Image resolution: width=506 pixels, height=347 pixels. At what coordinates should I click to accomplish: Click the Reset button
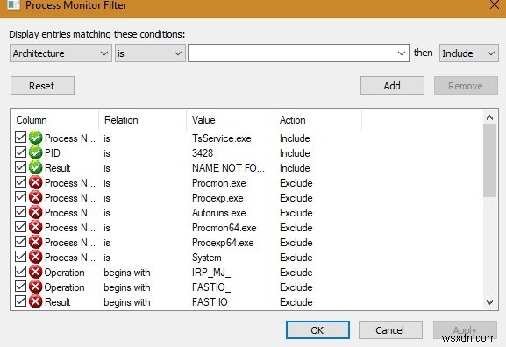[x=42, y=86]
